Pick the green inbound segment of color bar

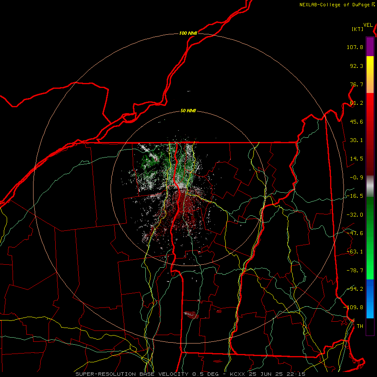pyautogui.click(x=370, y=238)
